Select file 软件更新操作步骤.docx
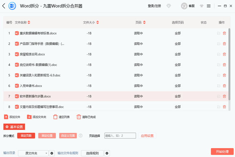The width and height of the screenshot is (235, 157). [x=35, y=96]
